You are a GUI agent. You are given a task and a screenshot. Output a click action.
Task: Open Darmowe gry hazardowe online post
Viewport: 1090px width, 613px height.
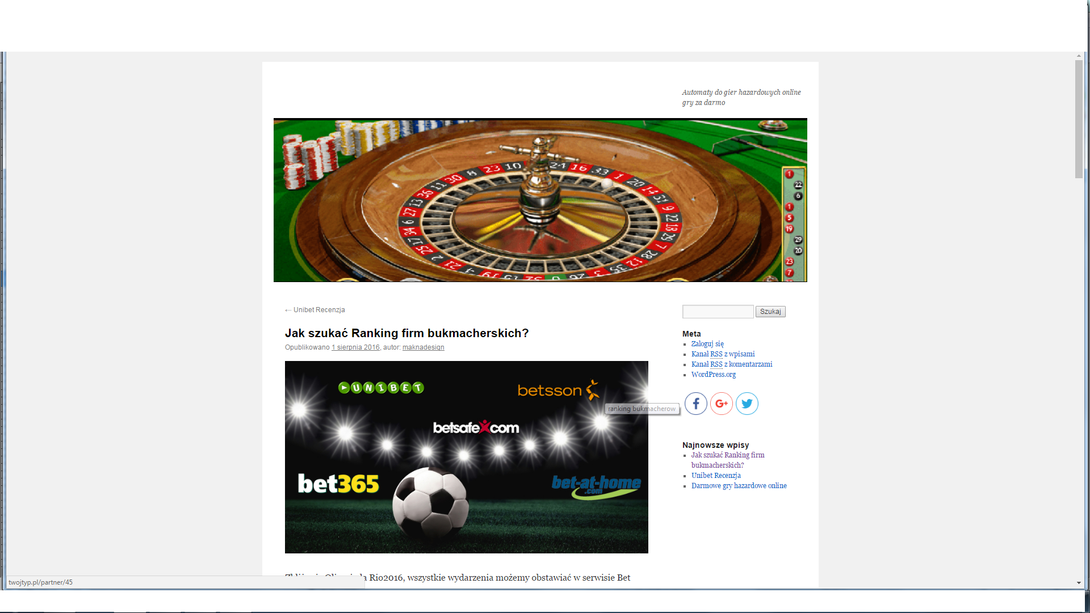pyautogui.click(x=739, y=486)
